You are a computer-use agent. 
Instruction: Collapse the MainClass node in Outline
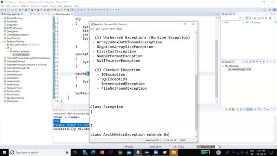click(223, 66)
